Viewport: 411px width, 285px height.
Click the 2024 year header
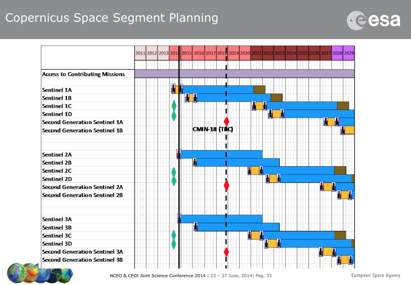point(291,53)
